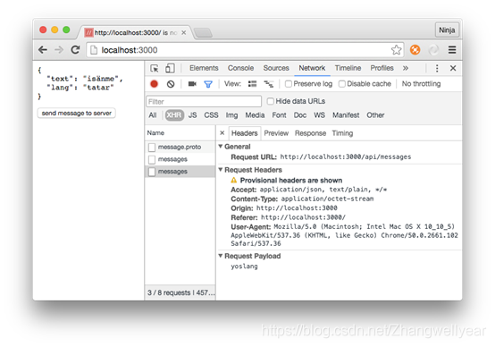
Task: Filter requests by CSS
Action: (x=211, y=115)
